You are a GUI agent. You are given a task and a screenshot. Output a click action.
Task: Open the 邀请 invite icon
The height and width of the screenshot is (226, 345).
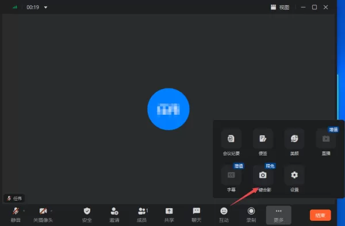(114, 211)
